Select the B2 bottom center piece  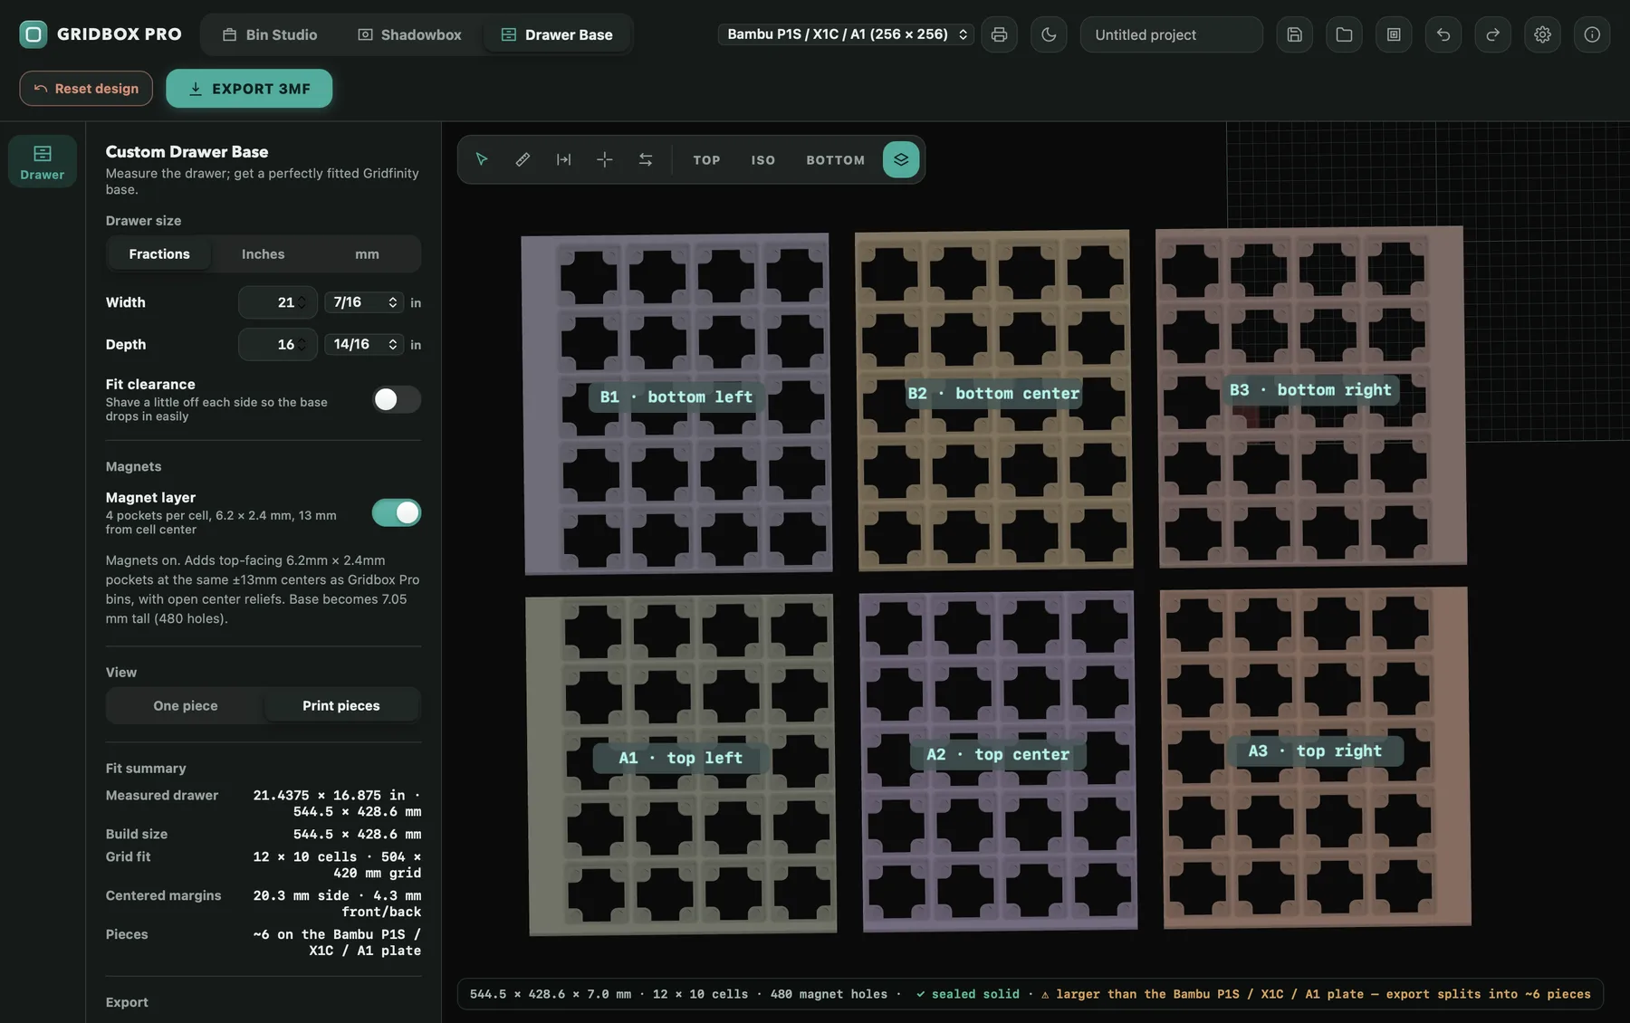coord(993,393)
